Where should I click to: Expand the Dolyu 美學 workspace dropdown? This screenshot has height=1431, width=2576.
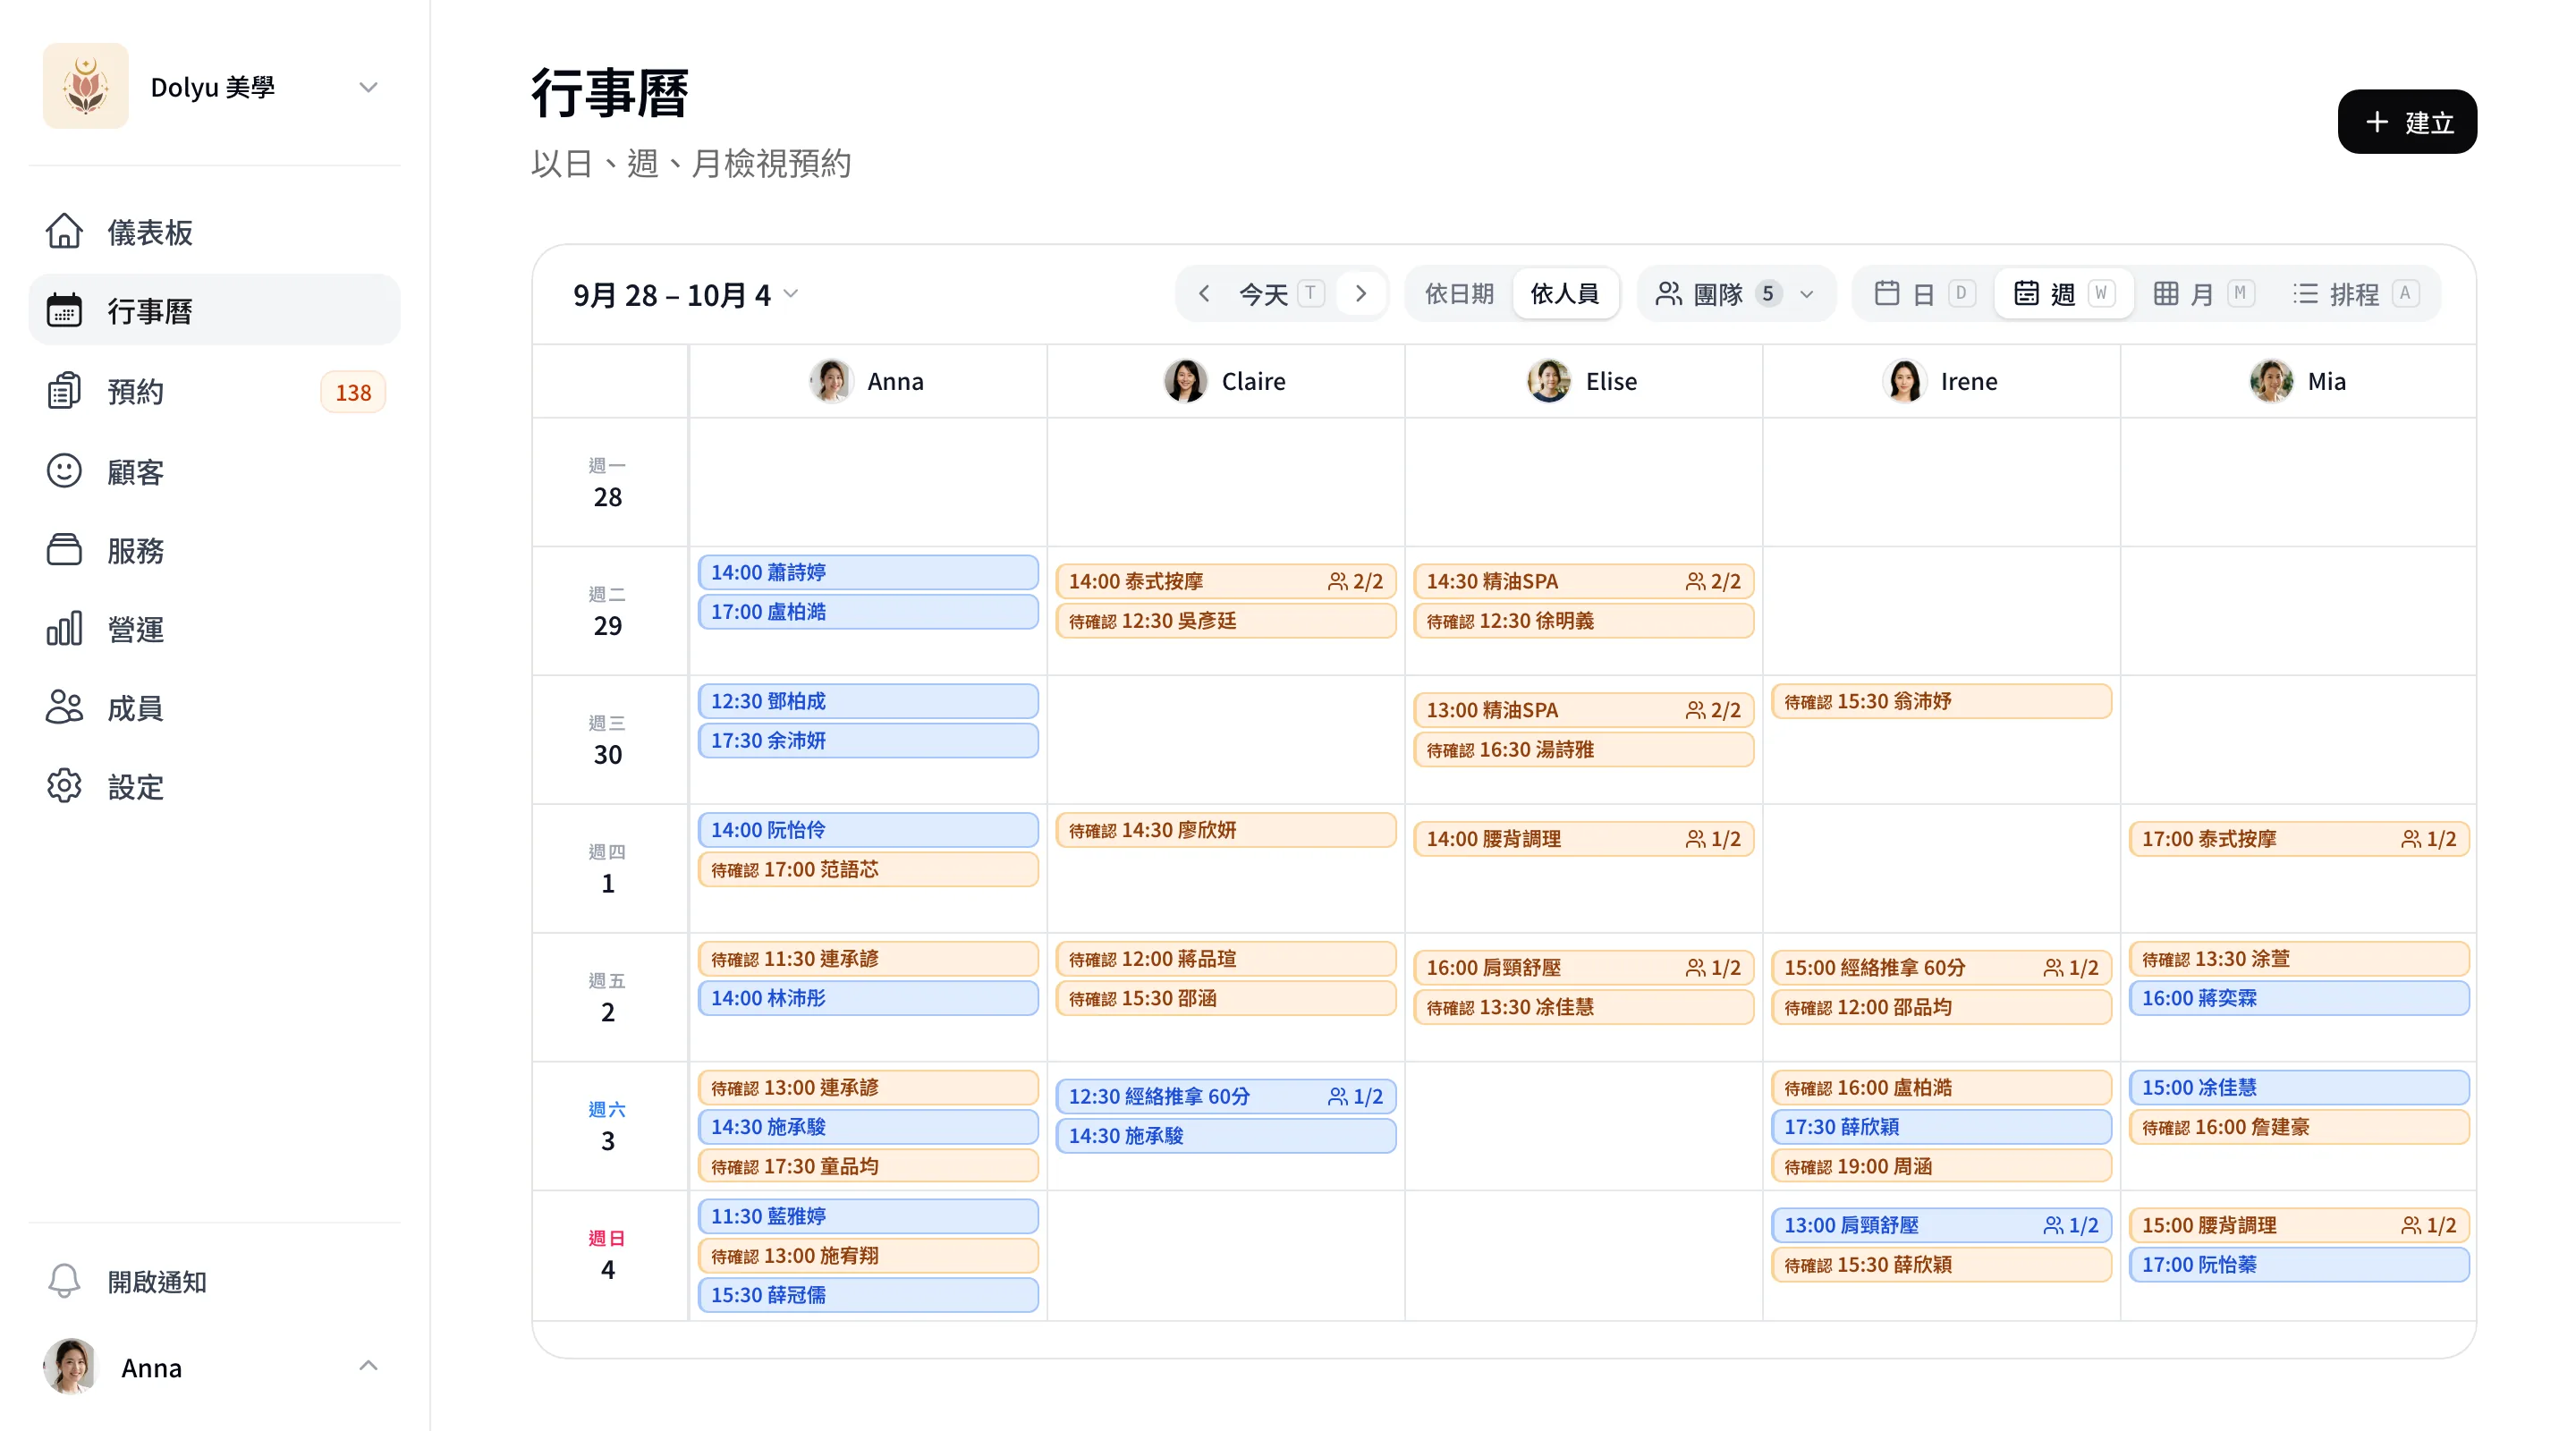coord(368,87)
